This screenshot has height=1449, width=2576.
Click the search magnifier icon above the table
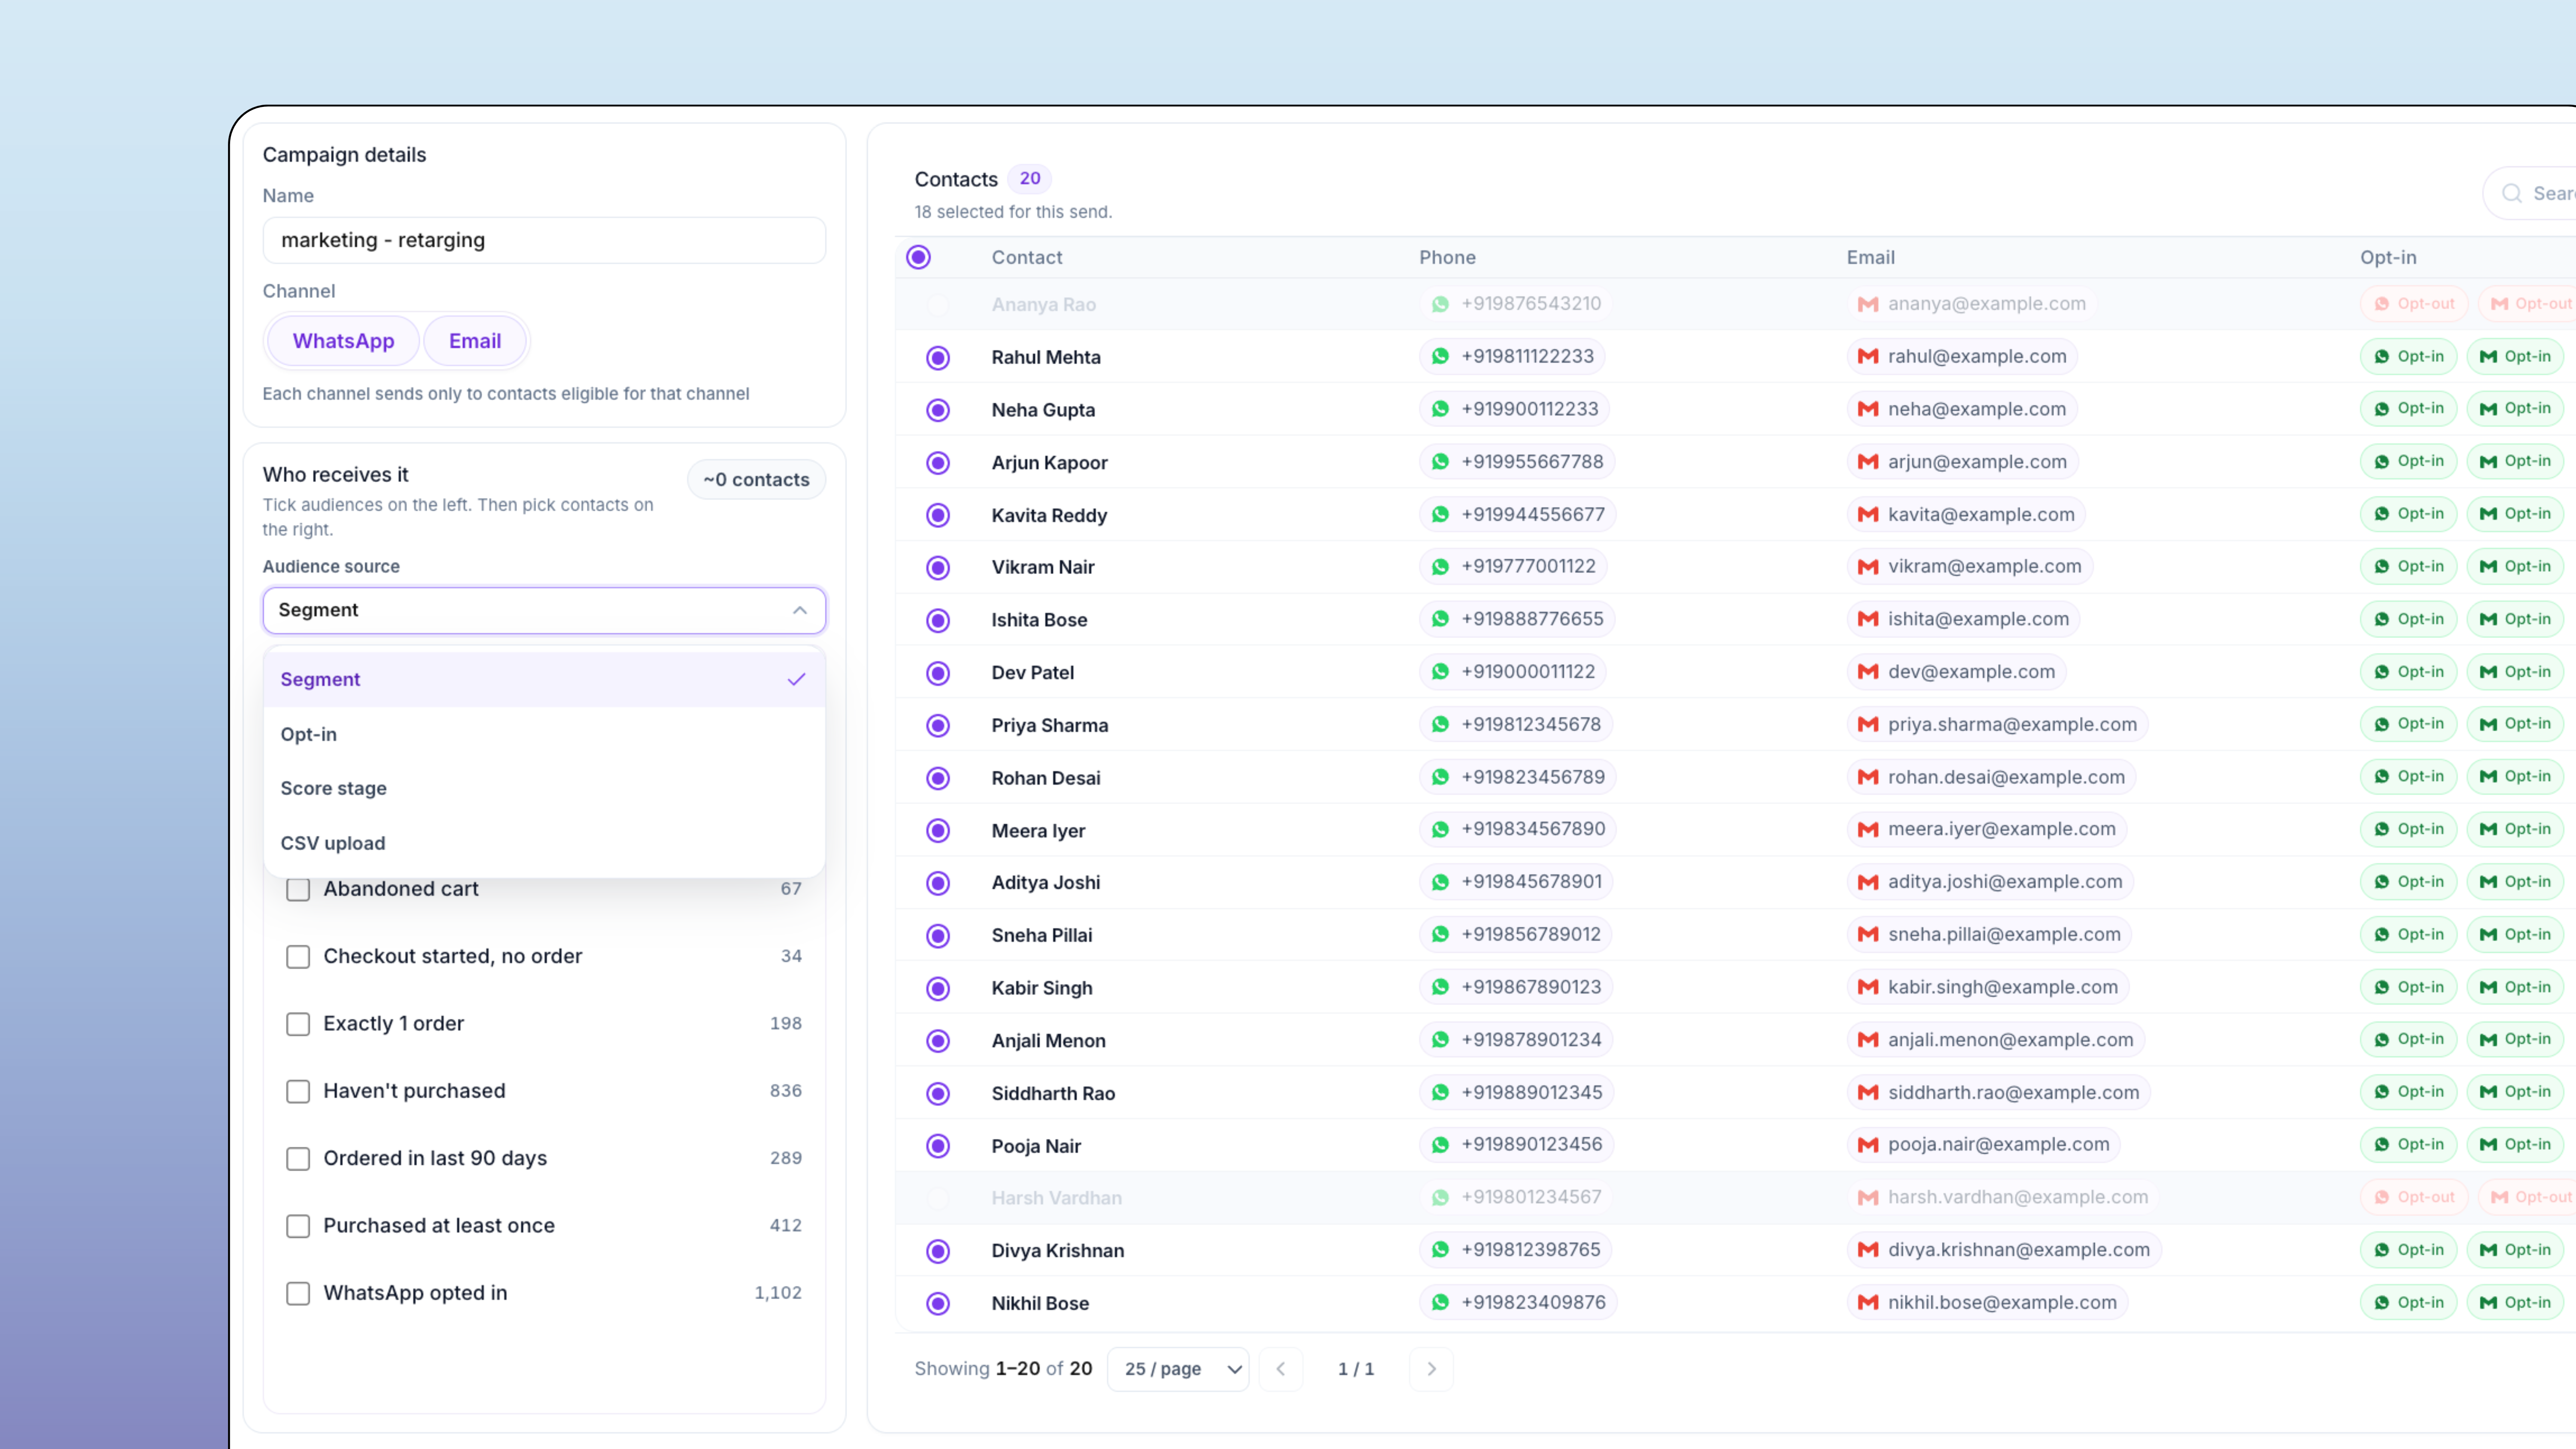[2511, 193]
